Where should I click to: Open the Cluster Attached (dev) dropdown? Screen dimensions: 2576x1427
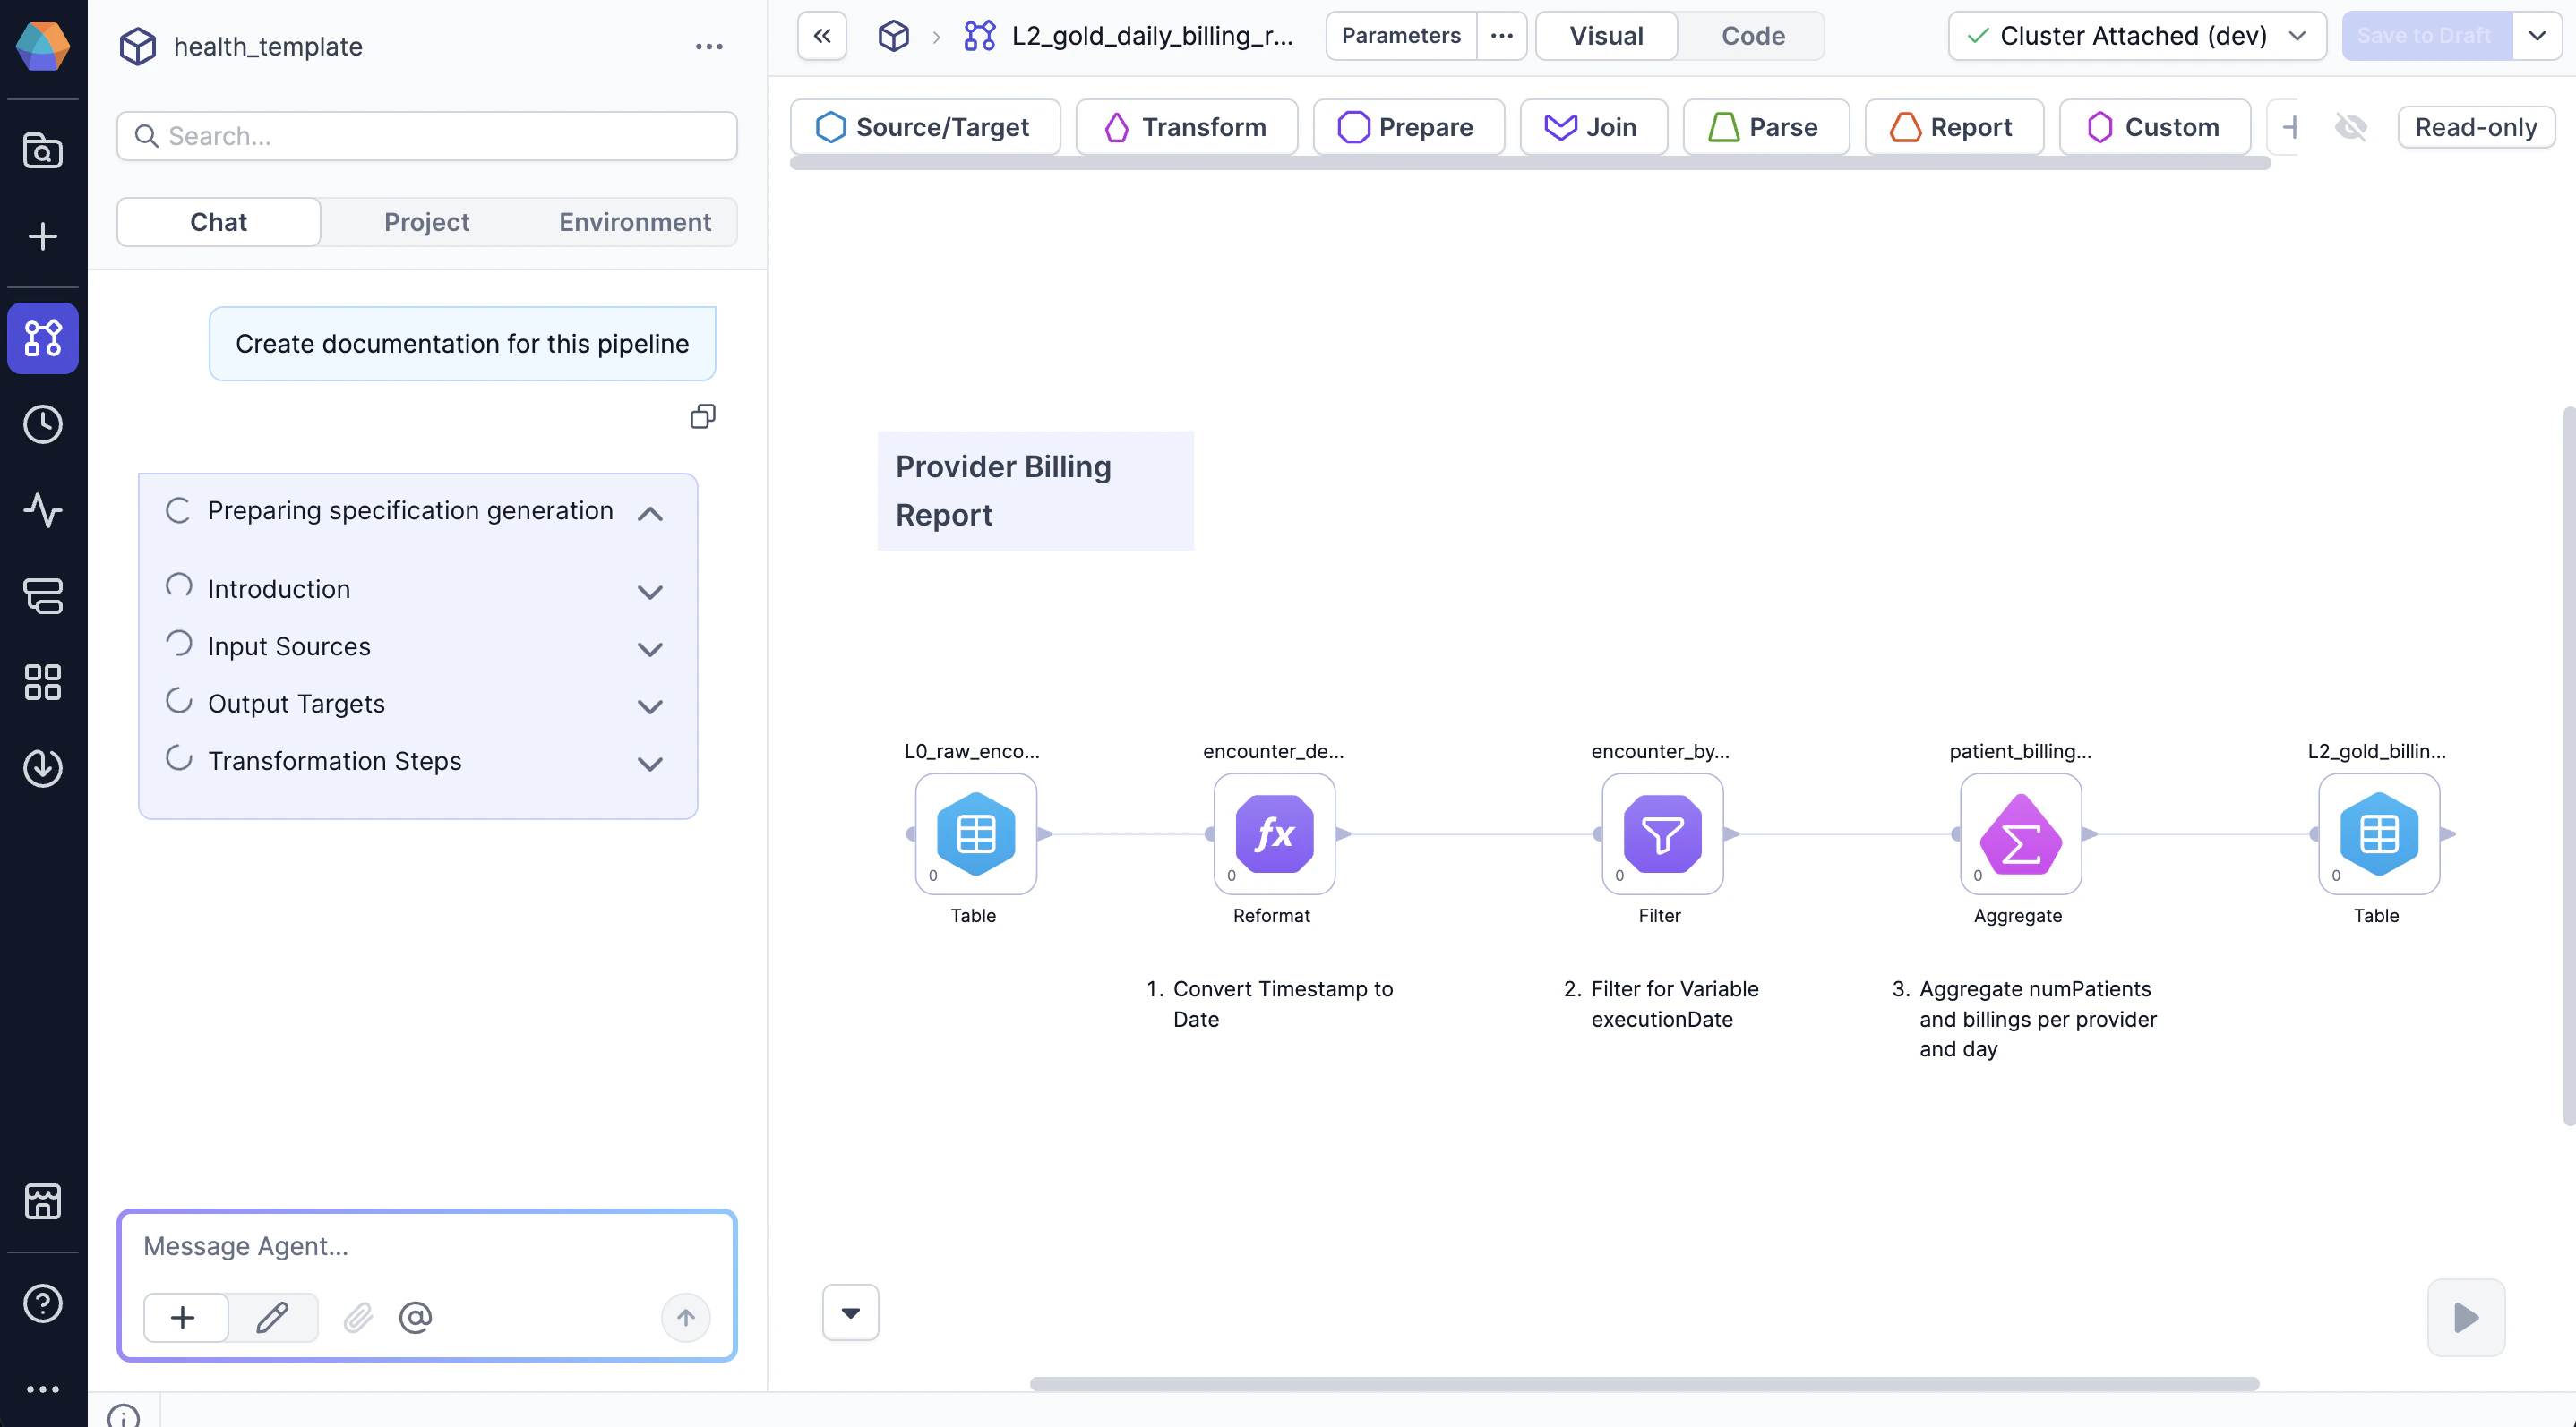click(2136, 35)
